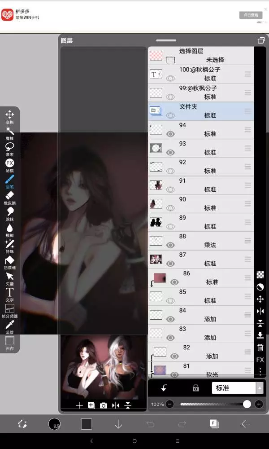Screen dimensions: 269x449
Task: Expand the 文件夹 folder layer
Action: point(156,111)
